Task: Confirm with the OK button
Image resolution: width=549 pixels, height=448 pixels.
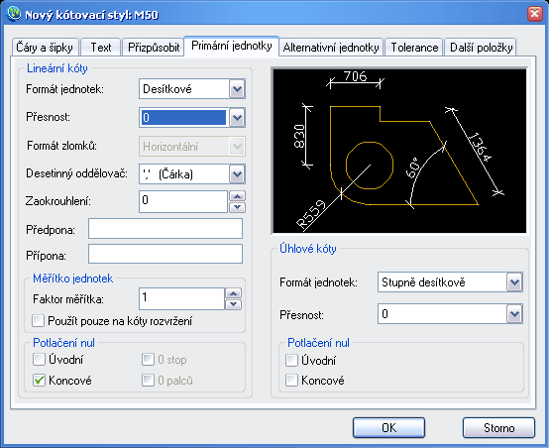Action: 389,428
